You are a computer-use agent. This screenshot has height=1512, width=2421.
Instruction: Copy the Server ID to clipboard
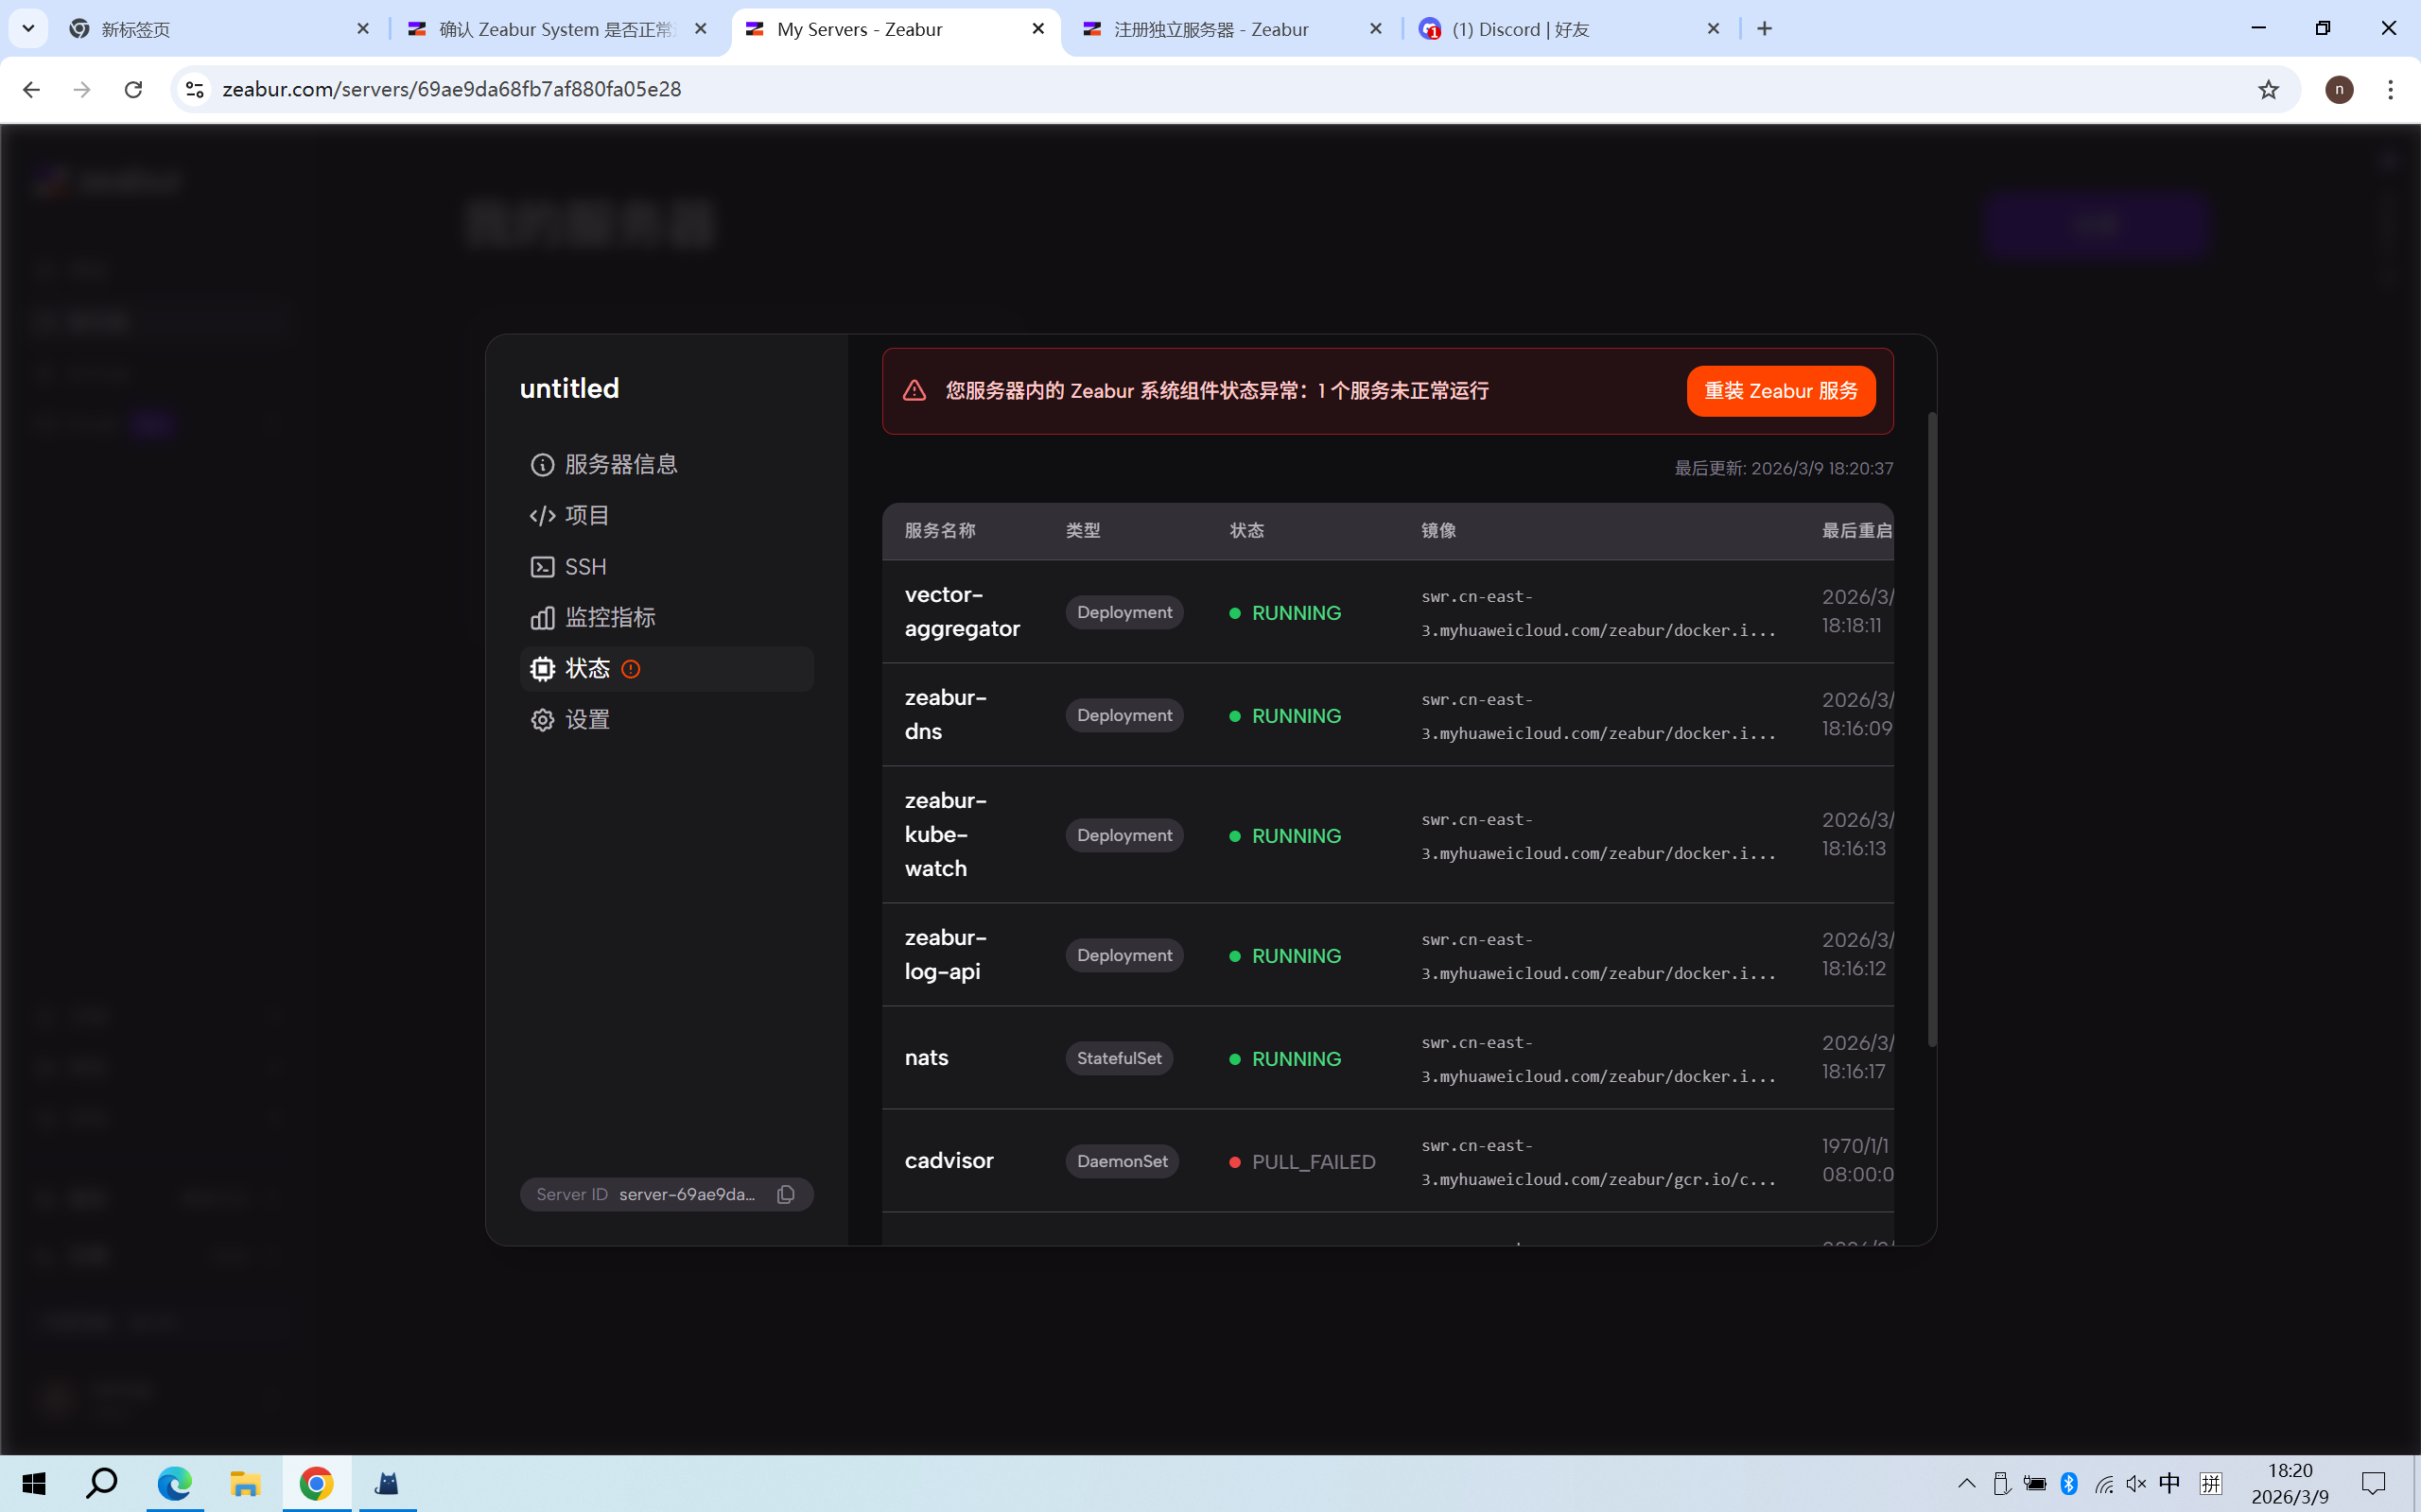coord(785,1194)
